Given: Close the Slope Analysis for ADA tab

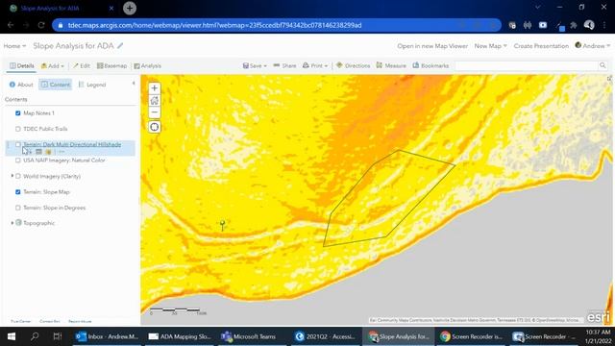Looking at the screenshot, I should pos(111,8).
